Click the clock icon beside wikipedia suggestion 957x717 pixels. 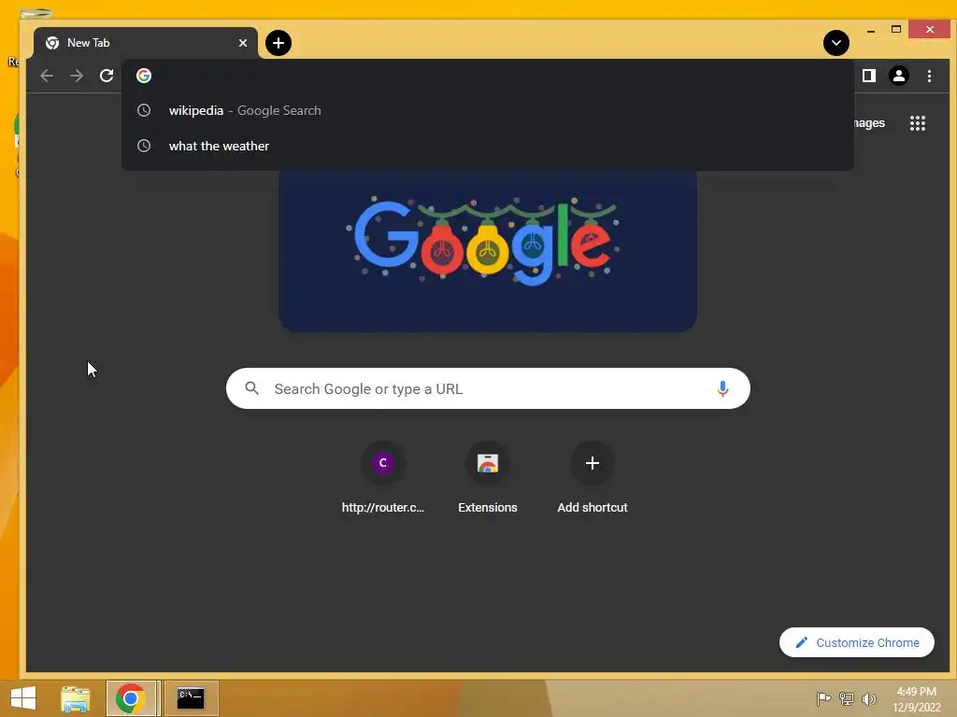coord(144,110)
